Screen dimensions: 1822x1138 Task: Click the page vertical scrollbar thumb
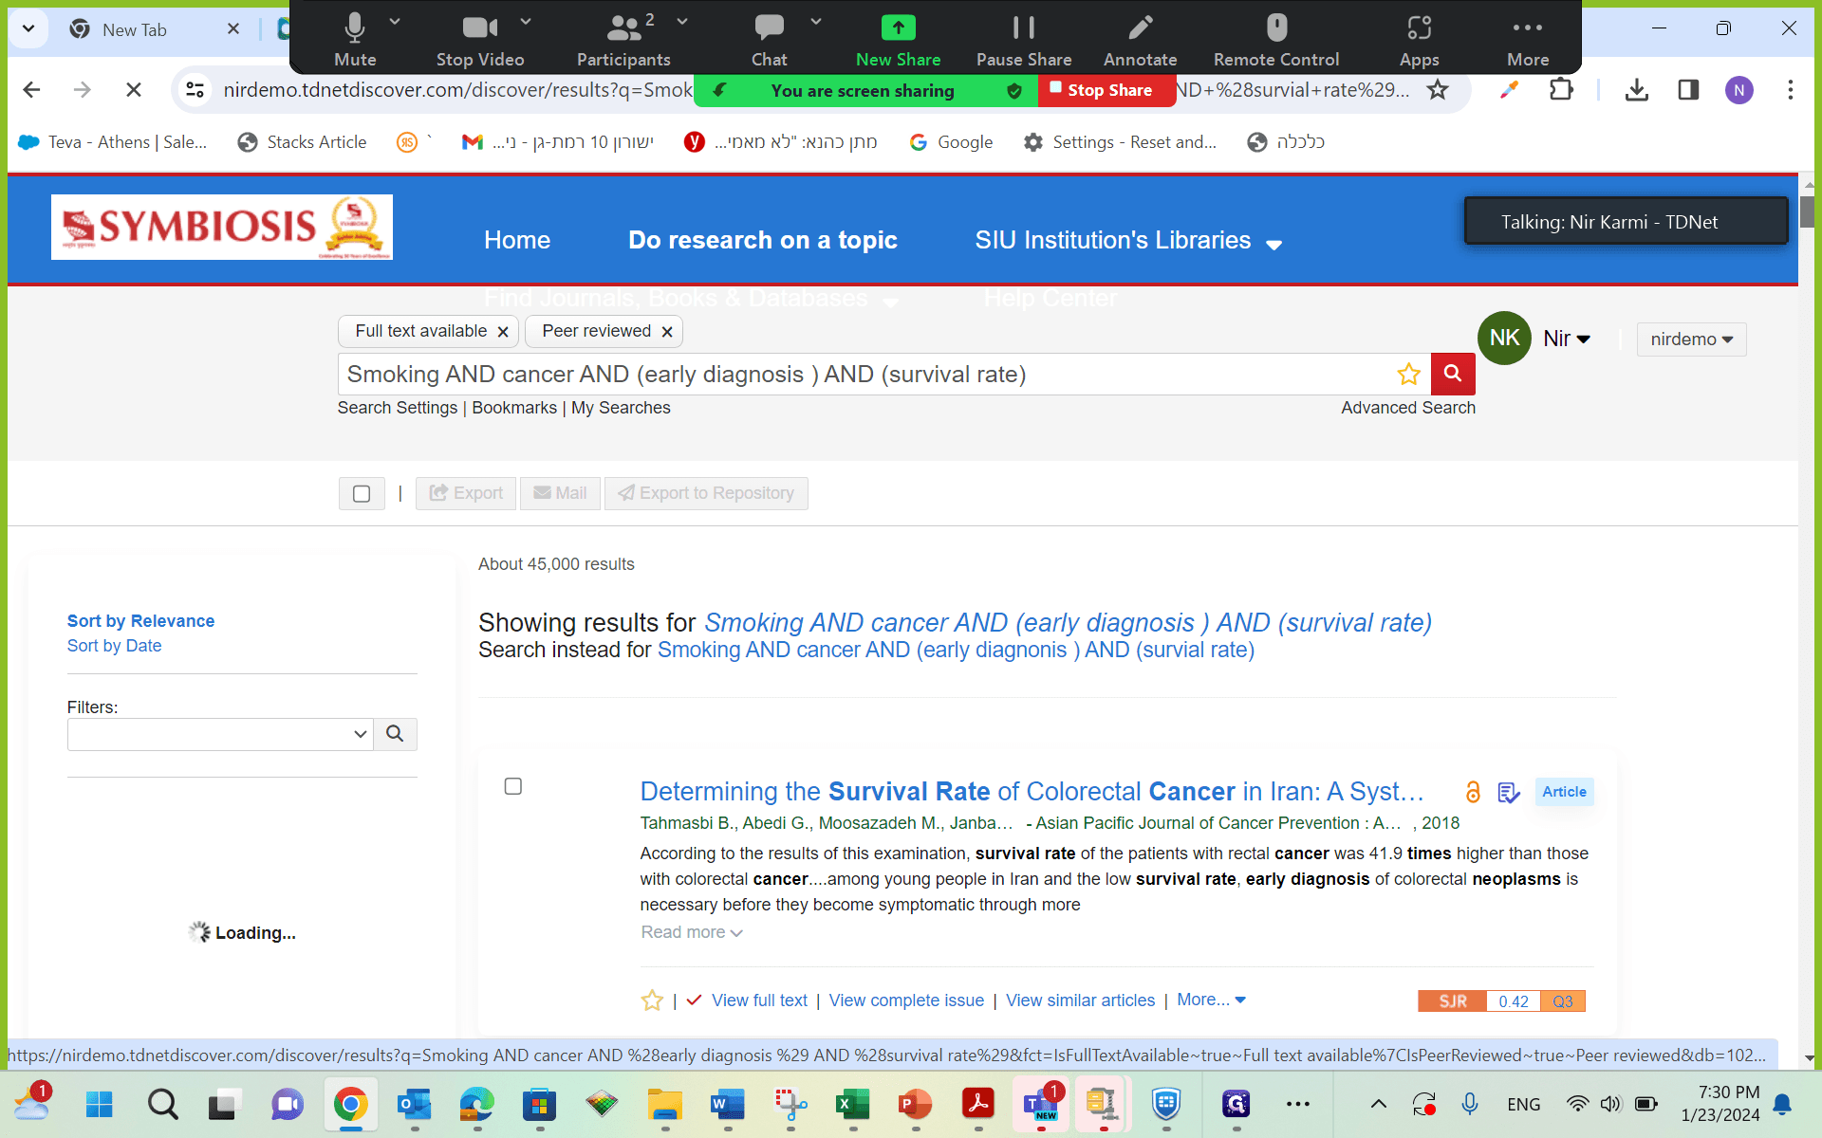click(x=1808, y=211)
